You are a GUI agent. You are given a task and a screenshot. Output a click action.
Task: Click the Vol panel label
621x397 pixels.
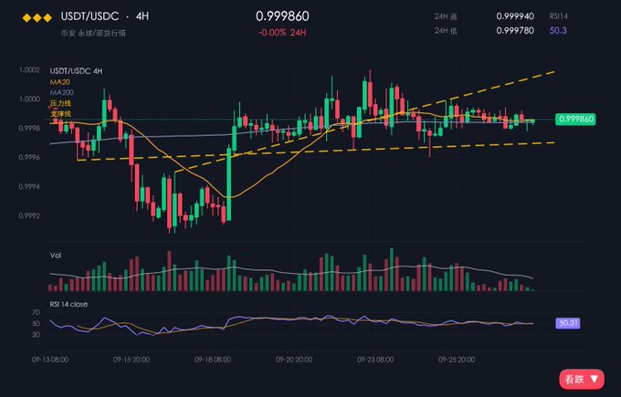[x=56, y=256]
